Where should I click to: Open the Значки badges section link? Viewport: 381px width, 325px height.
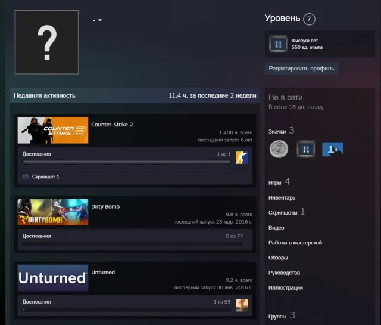(282, 131)
